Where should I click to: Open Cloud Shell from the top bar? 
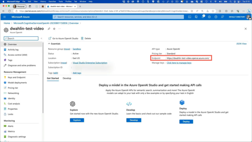tap(190, 17)
